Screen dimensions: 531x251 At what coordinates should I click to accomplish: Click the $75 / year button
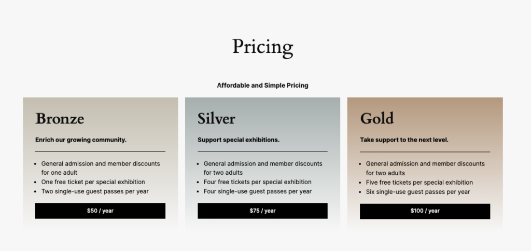pos(262,211)
